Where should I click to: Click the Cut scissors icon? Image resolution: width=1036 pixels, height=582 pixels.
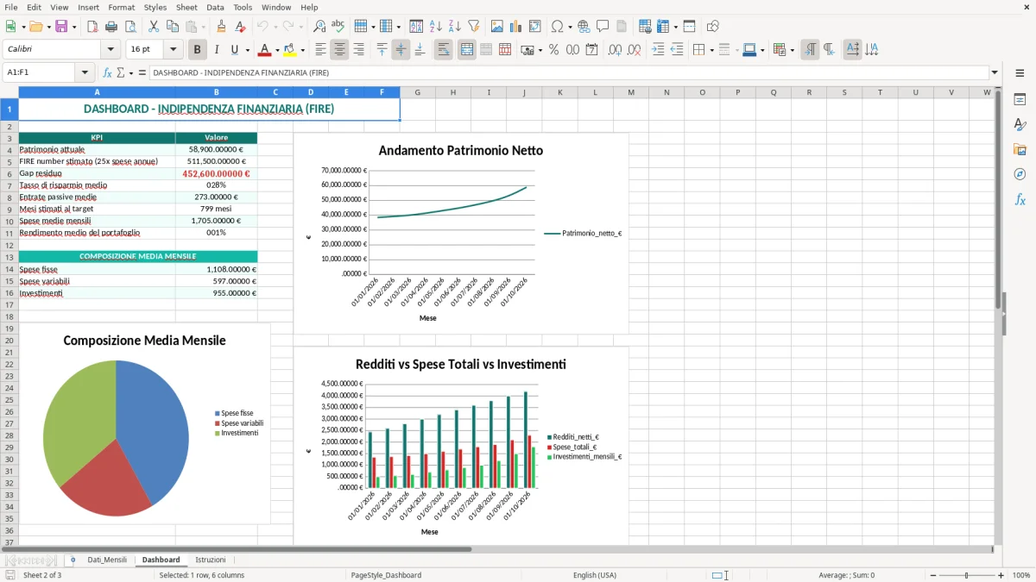tap(154, 27)
